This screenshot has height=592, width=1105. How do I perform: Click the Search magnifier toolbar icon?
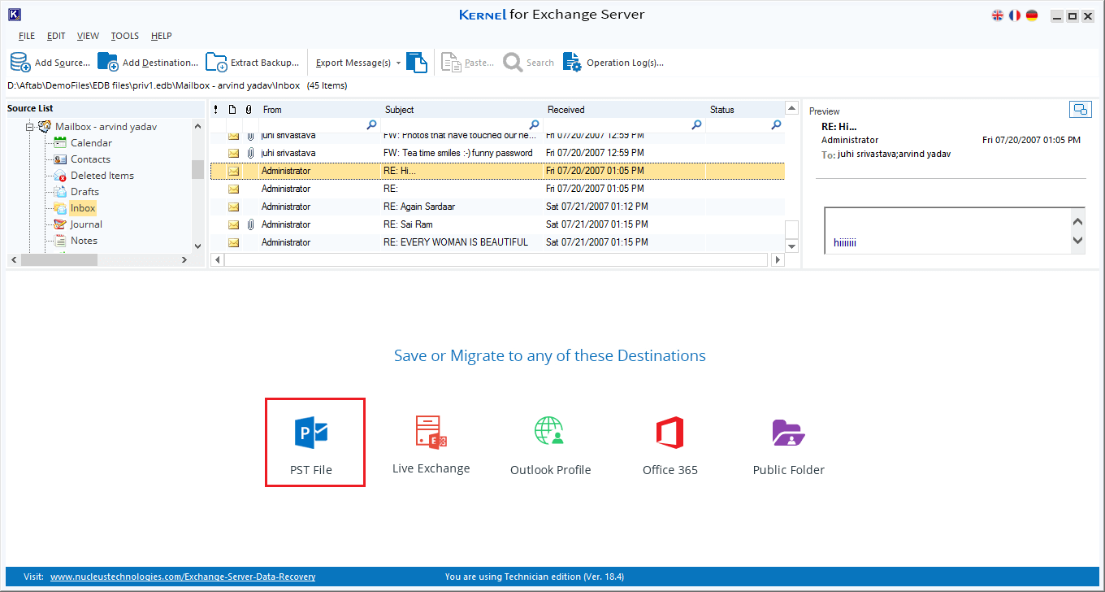(x=513, y=62)
